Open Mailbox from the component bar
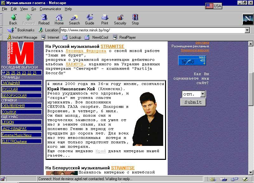254x183 pixels. coord(224,179)
